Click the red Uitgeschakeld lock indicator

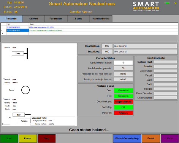click(123, 102)
